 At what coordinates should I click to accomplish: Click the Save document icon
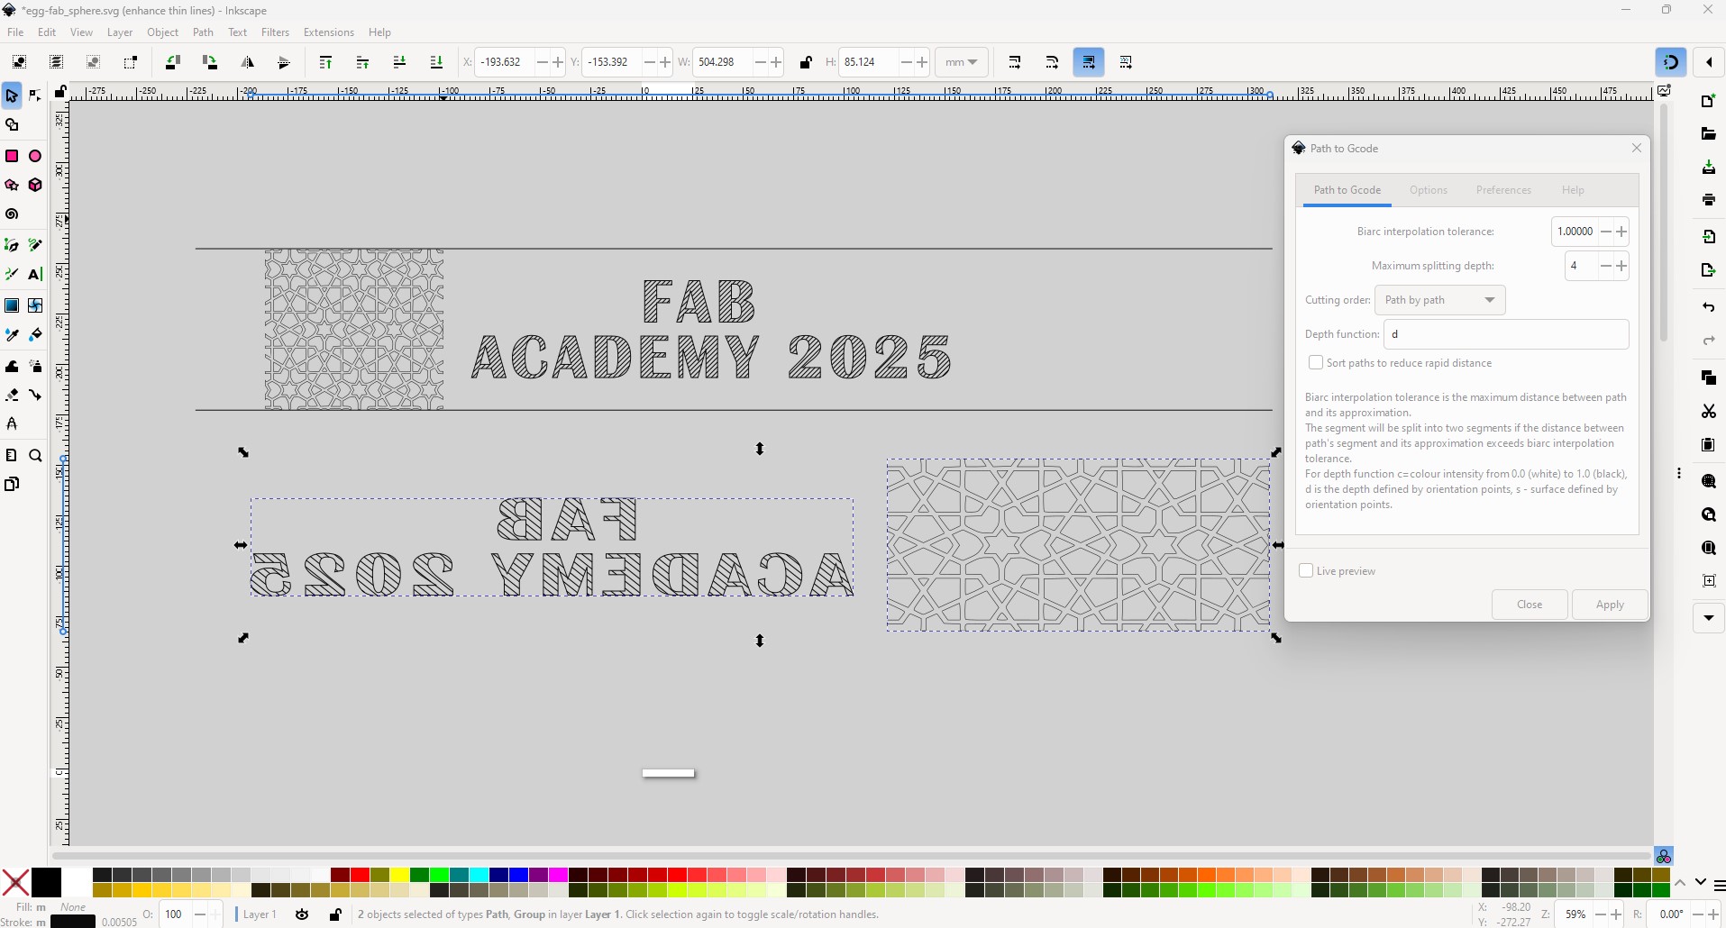pos(1708,168)
